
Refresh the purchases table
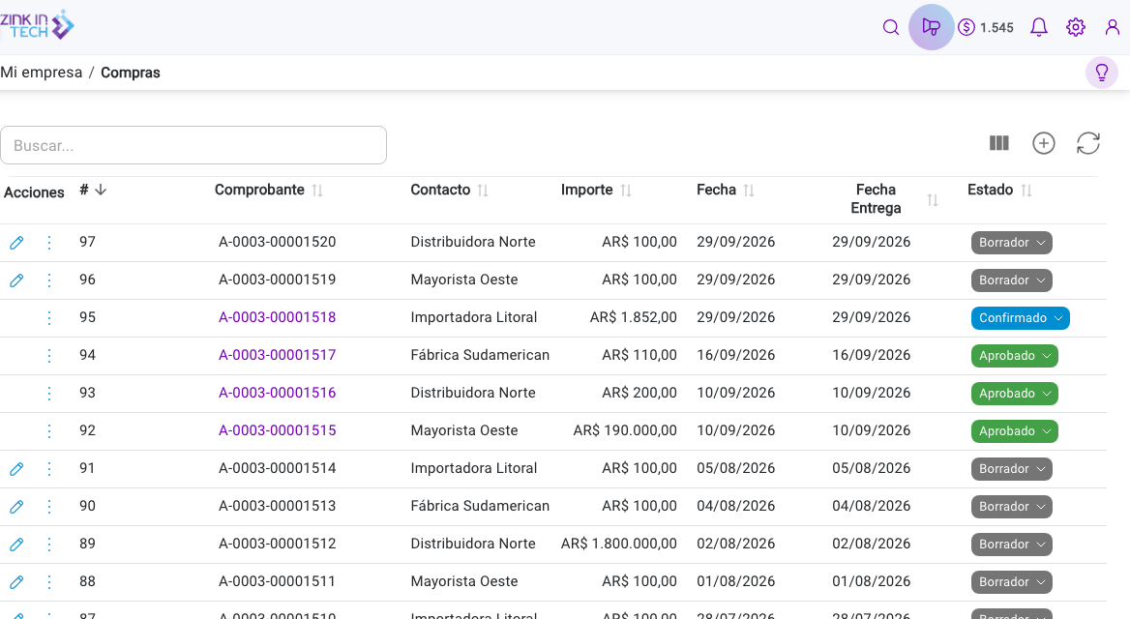[1087, 143]
